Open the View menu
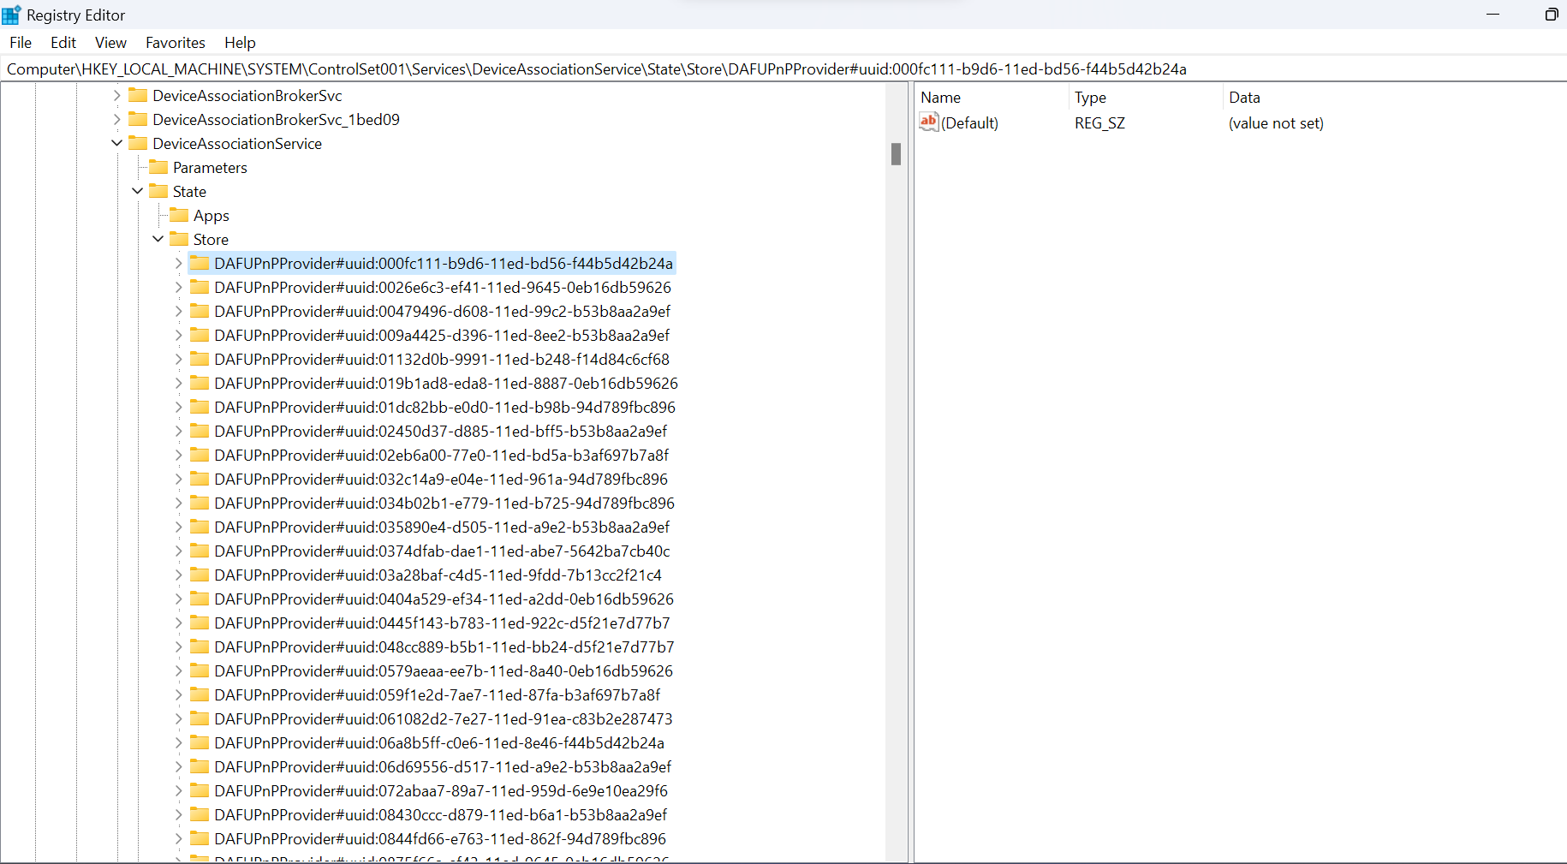The height and width of the screenshot is (864, 1567). click(x=110, y=43)
